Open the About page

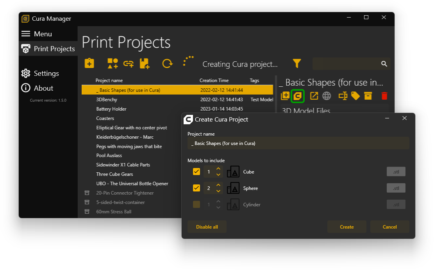[x=37, y=88]
